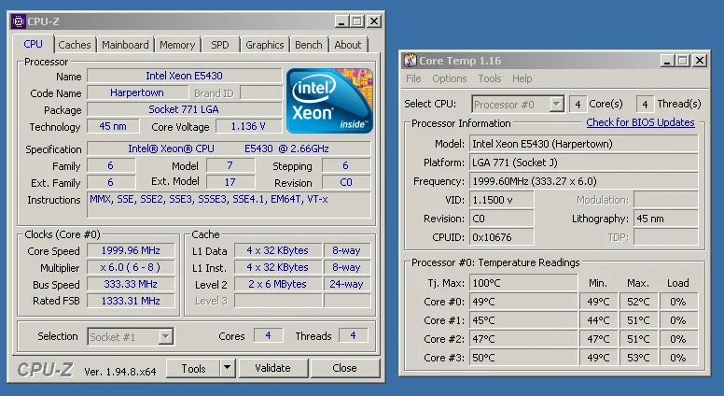724x396 pixels.
Task: Click the Core #1 current temperature 45°C
Action: coord(523,320)
